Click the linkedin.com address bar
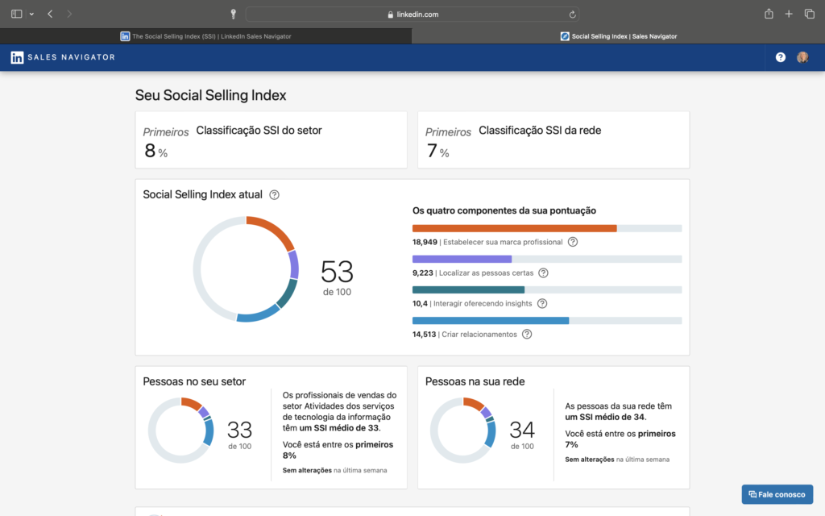The height and width of the screenshot is (516, 825). pyautogui.click(x=412, y=15)
